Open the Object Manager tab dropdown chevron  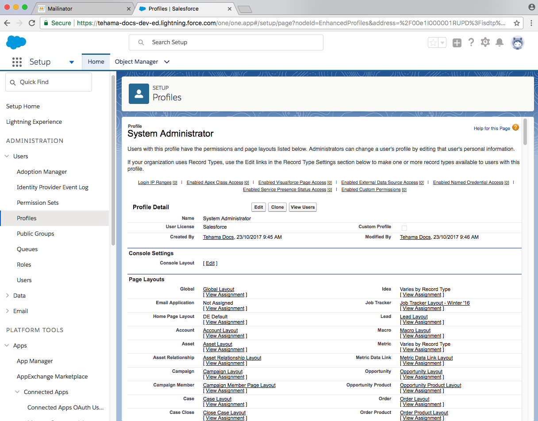click(167, 62)
